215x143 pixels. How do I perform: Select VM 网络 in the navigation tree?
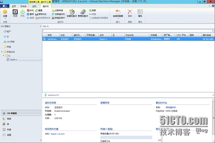coord(9,42)
